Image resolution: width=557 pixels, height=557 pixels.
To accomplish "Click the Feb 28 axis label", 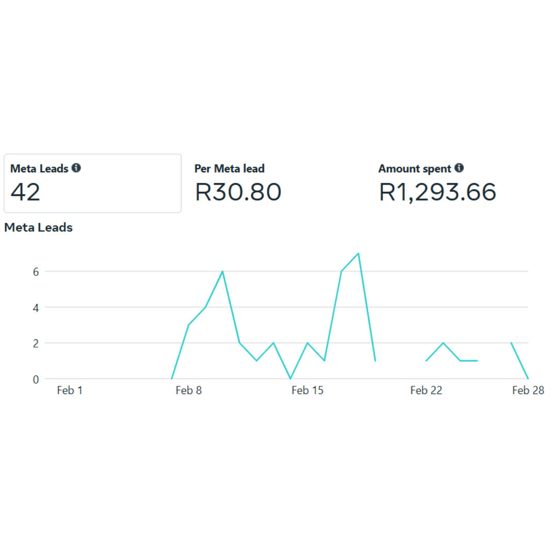I will pos(528,390).
